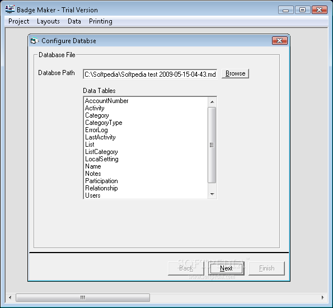
Task: Click horizontal scroll right arrow
Action: pyautogui.click(x=323, y=297)
